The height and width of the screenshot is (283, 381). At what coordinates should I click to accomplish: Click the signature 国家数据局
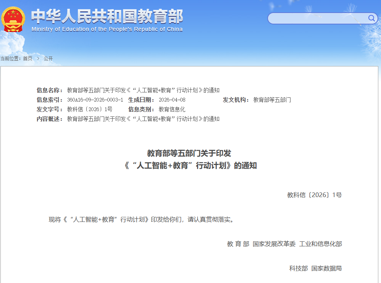coord(326,268)
